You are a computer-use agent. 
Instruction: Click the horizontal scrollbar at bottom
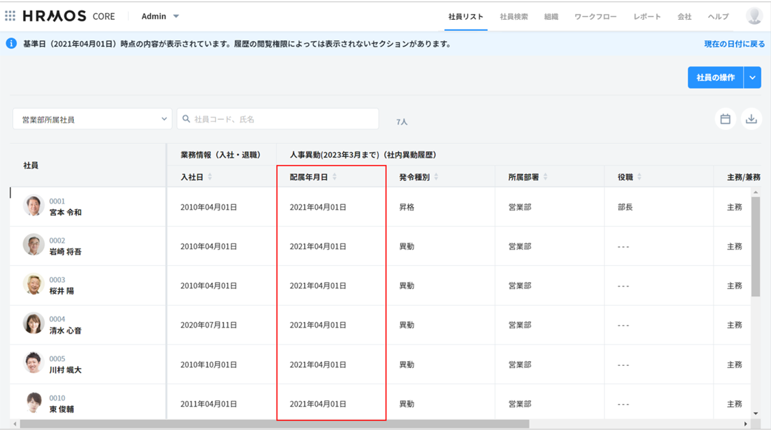coord(274,424)
